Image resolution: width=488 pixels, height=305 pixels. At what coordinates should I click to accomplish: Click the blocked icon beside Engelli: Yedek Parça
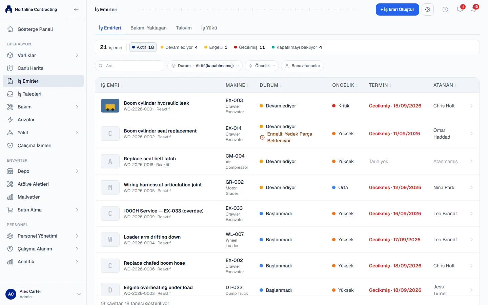(262, 137)
